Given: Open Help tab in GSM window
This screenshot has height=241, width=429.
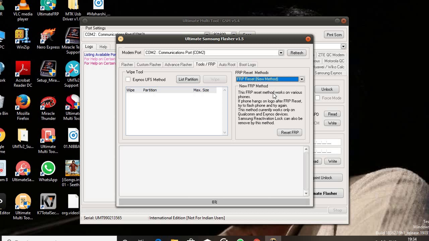Looking at the screenshot, I should (x=103, y=47).
